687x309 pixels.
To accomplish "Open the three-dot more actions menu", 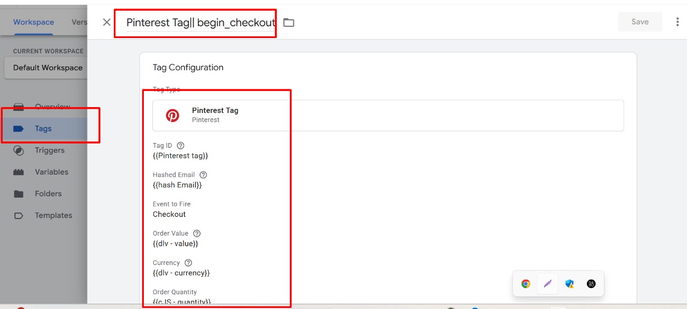I will [x=677, y=22].
